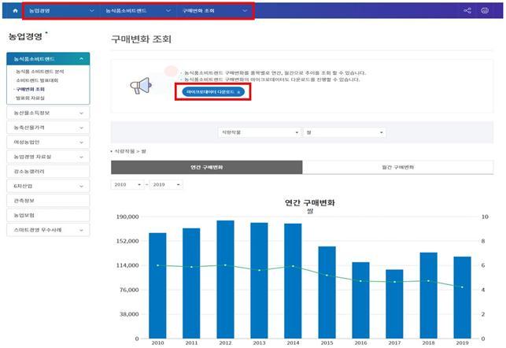
Task: Select the 연간 구매변화 tab
Action: tap(206, 168)
